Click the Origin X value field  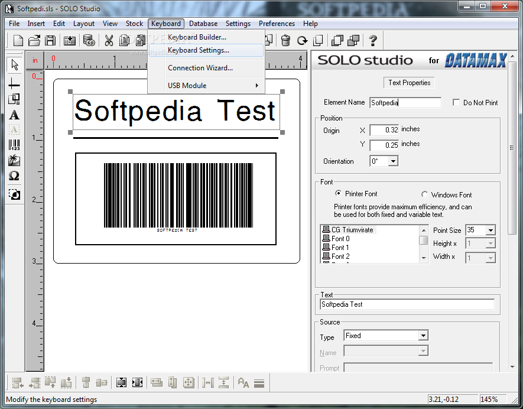[x=384, y=130]
